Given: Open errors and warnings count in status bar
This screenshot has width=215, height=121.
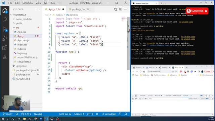Looking at the screenshot, I should [x=26, y=114].
